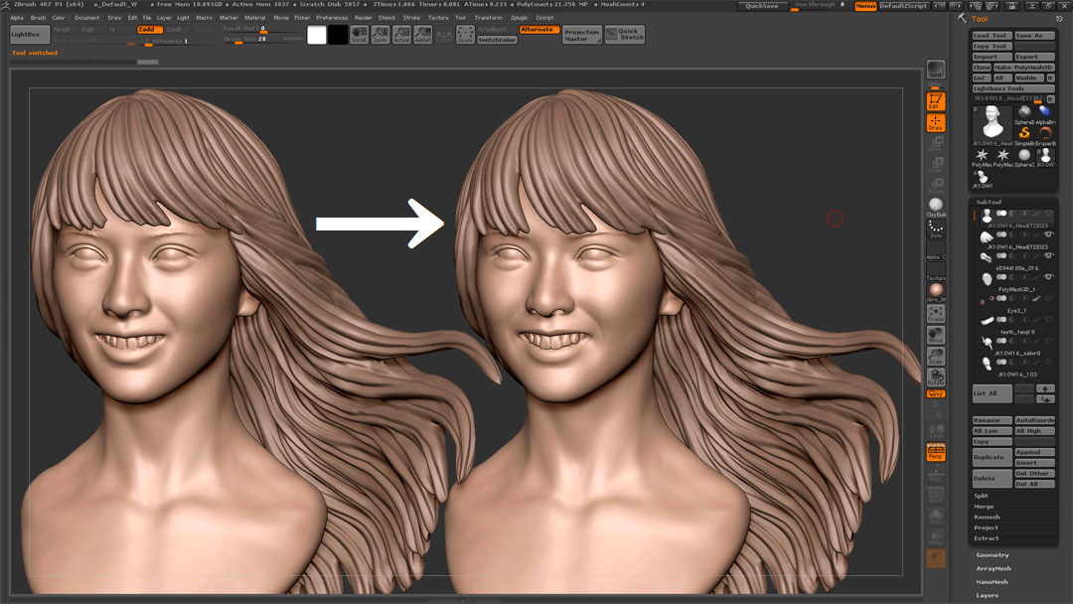Toggle XYZ rotation mode
The height and width of the screenshot is (604, 1073).
936,394
